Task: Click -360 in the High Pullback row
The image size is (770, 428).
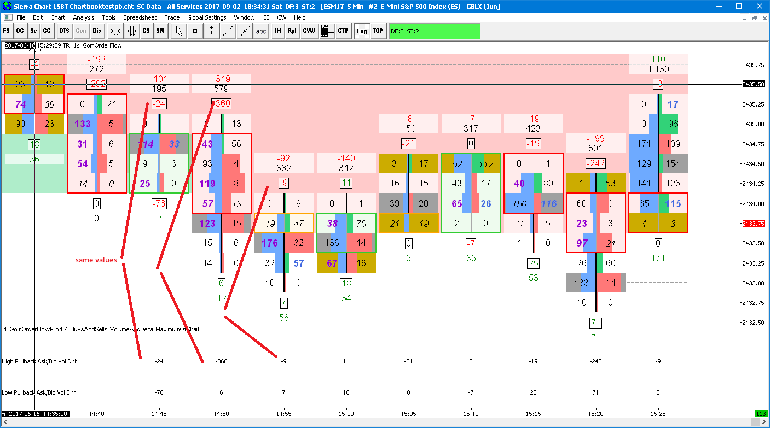Action: pos(221,361)
